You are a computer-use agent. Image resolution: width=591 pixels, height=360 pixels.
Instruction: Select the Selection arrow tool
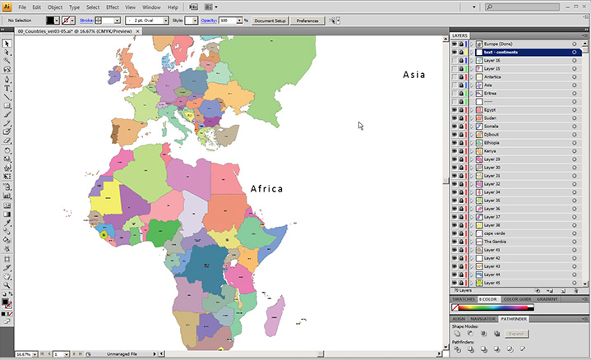[x=7, y=43]
